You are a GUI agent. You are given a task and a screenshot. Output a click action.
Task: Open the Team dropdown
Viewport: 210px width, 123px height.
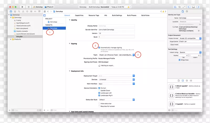117,55
